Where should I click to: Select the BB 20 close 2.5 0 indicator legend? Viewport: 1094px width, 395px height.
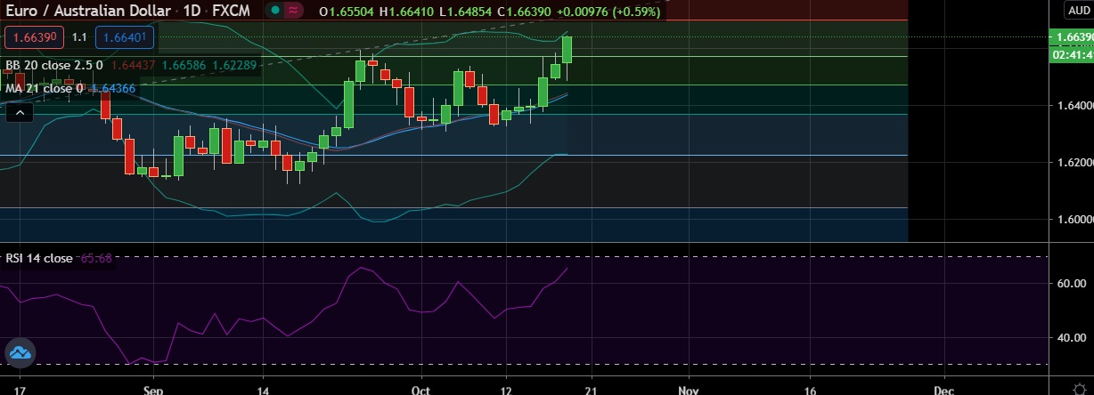click(53, 65)
